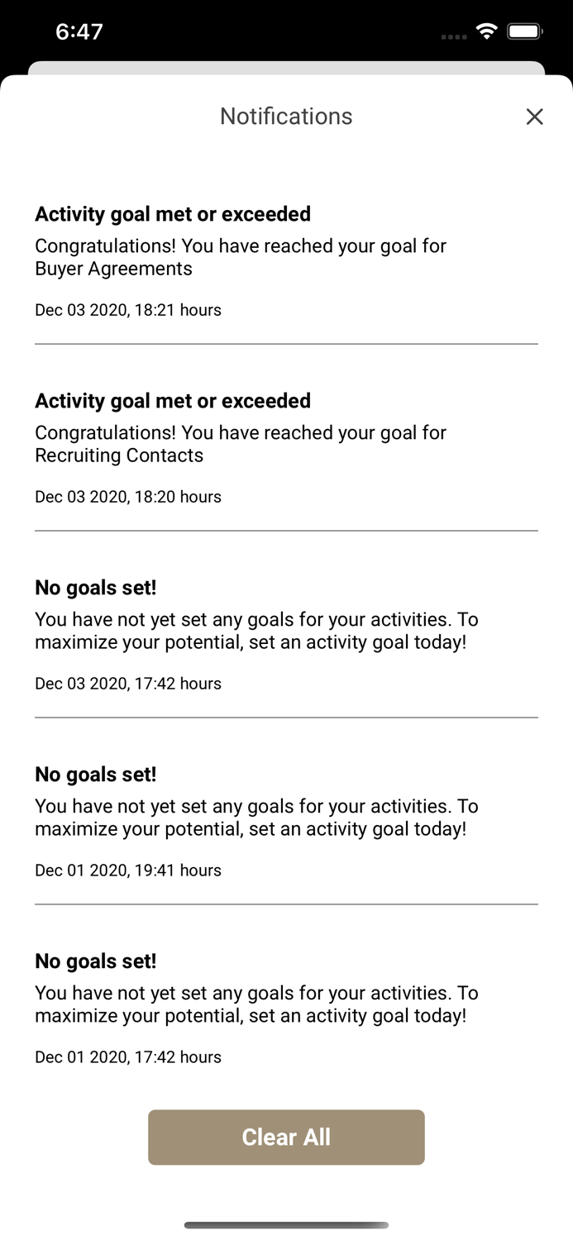Open the Buyer Agreements goal notification
This screenshot has width=573, height=1240.
[241, 257]
